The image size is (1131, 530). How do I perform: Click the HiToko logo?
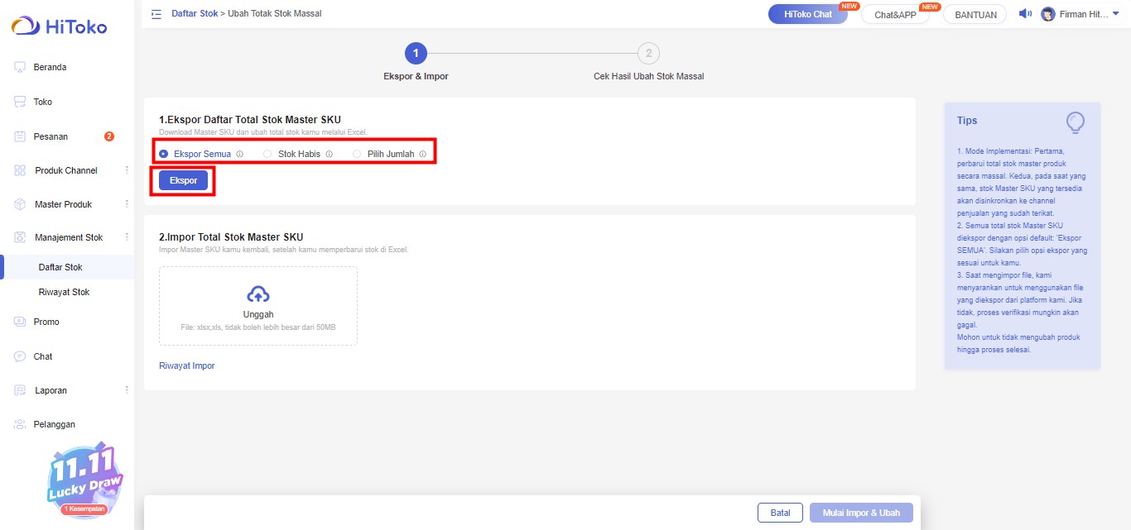[59, 26]
